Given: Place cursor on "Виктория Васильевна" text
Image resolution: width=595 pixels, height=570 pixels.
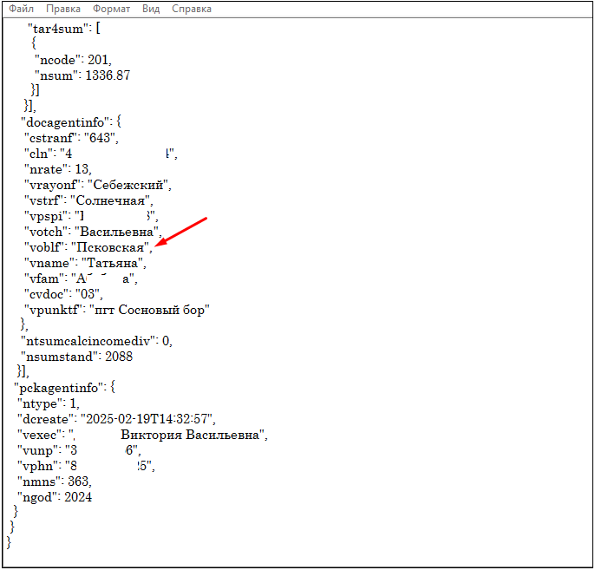Looking at the screenshot, I should [192, 435].
